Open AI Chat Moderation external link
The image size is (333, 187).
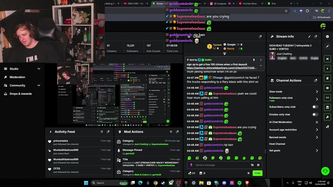point(317,122)
